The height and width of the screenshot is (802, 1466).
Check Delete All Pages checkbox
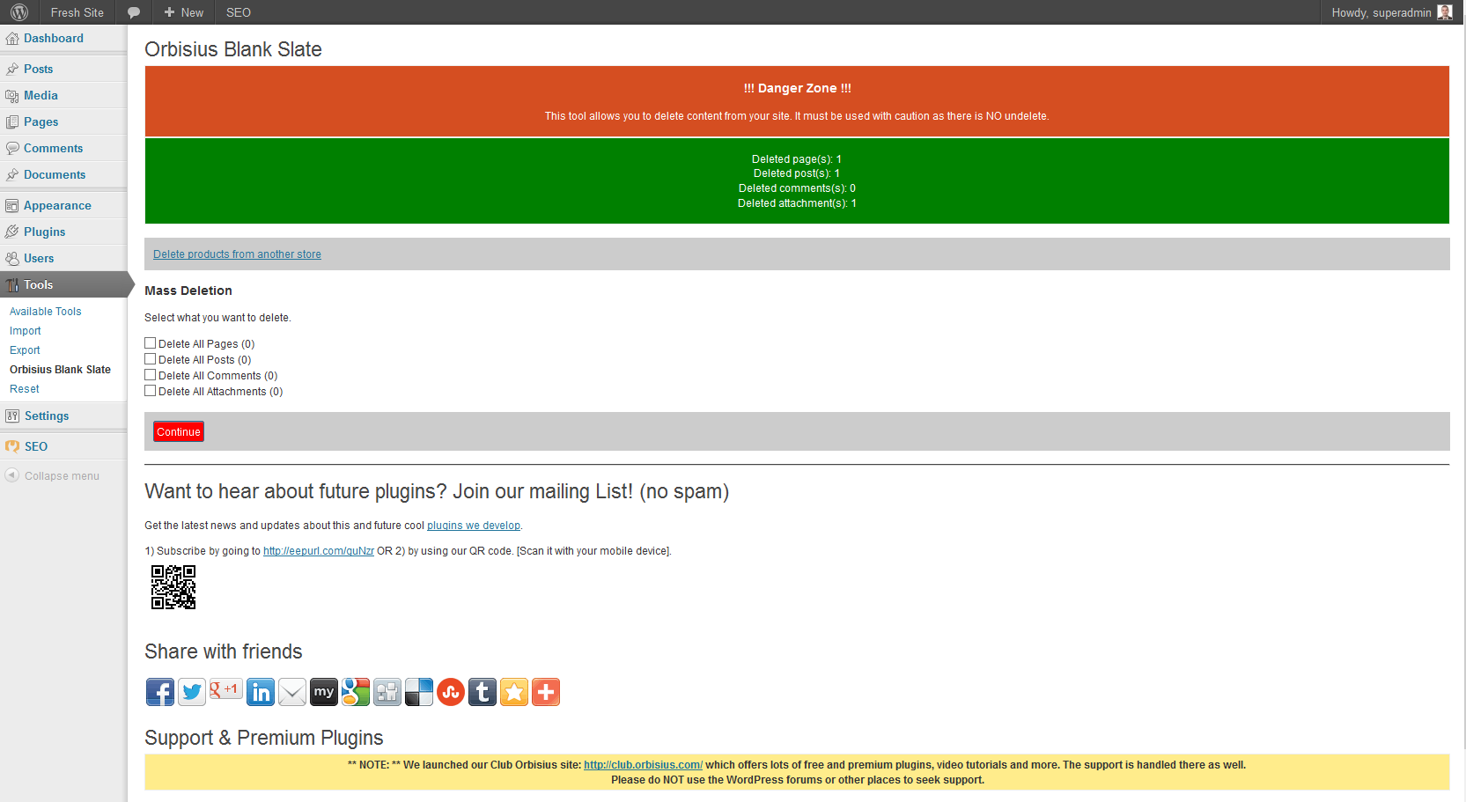click(x=151, y=343)
